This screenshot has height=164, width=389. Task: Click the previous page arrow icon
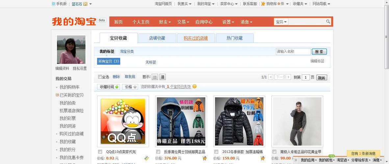click(271, 77)
